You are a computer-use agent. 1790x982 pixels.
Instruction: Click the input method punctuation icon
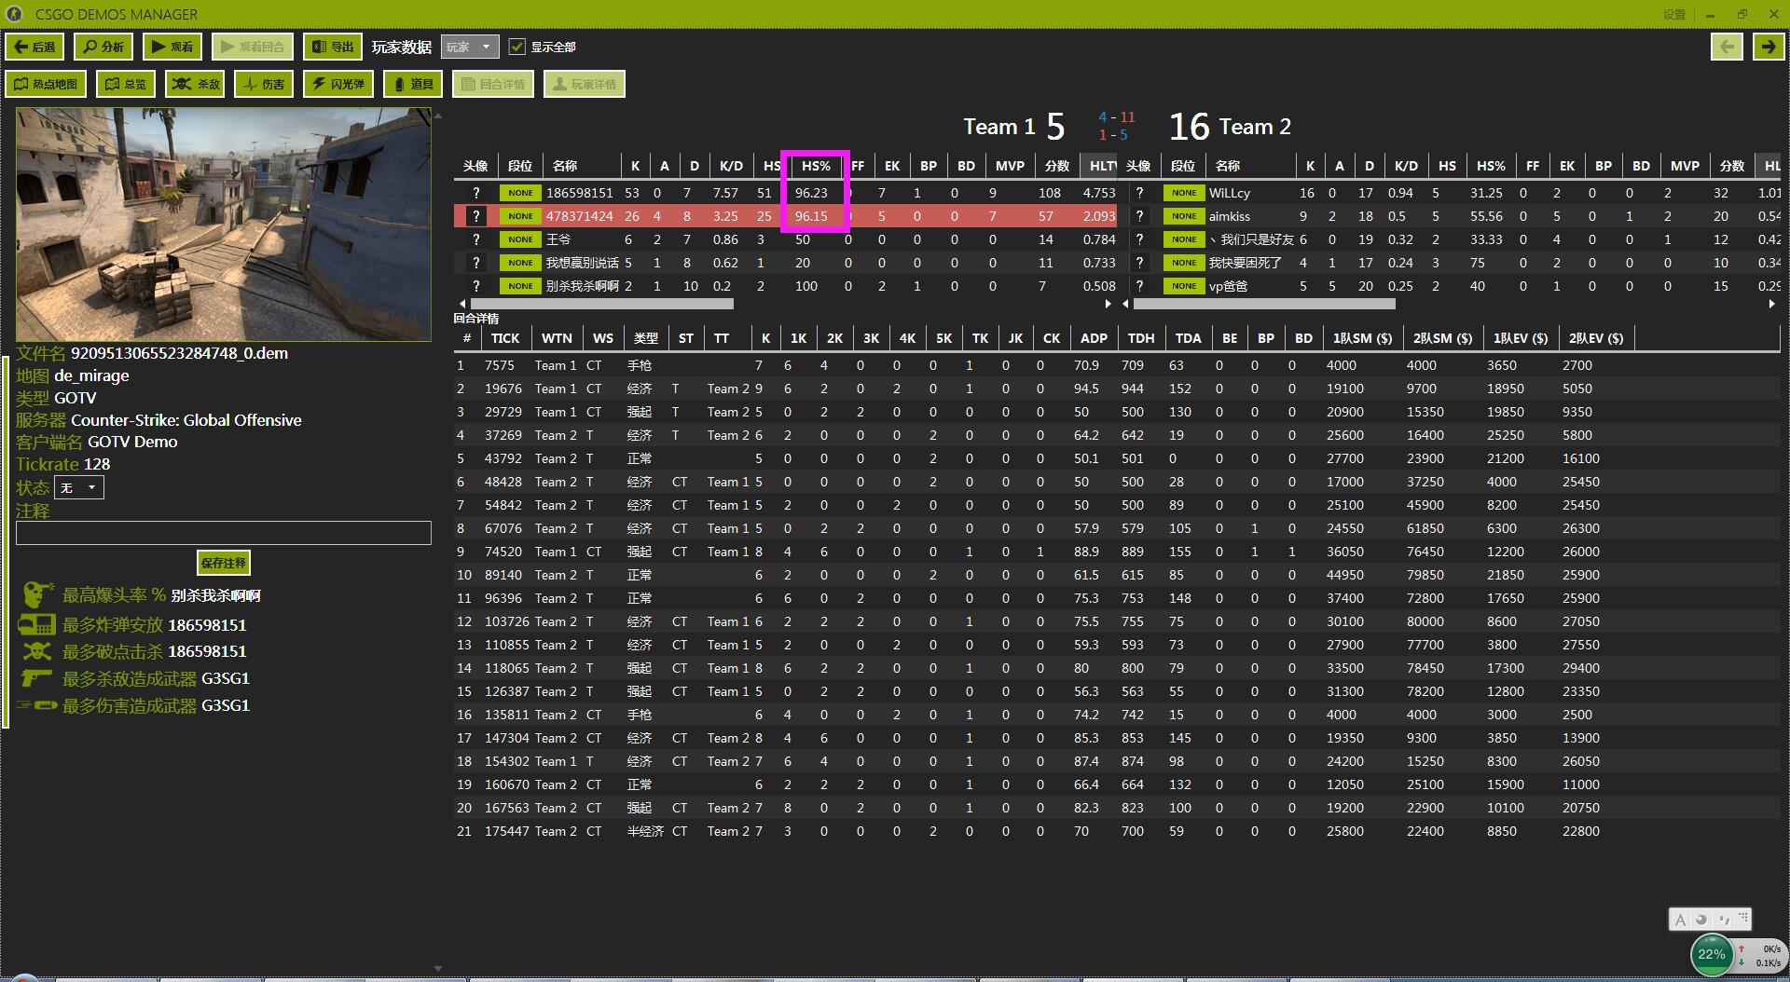coord(1723,920)
